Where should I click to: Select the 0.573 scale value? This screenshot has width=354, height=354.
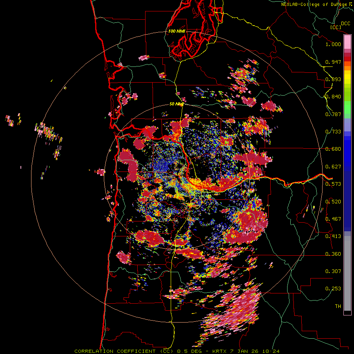[333, 184]
